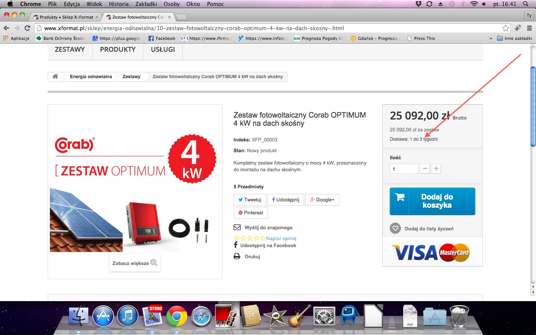Open the PRODUKTY navigation tab
The height and width of the screenshot is (335, 536).
point(118,50)
